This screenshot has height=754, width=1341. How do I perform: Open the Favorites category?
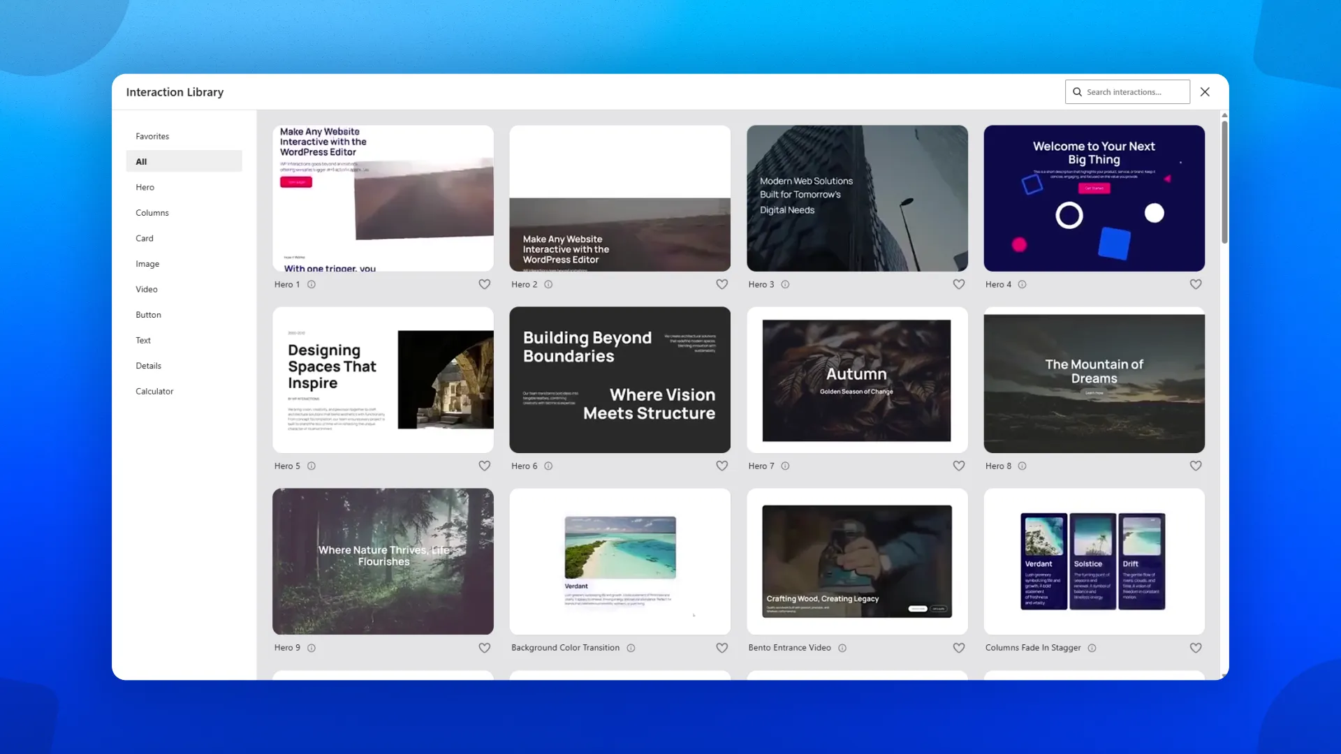[152, 136]
